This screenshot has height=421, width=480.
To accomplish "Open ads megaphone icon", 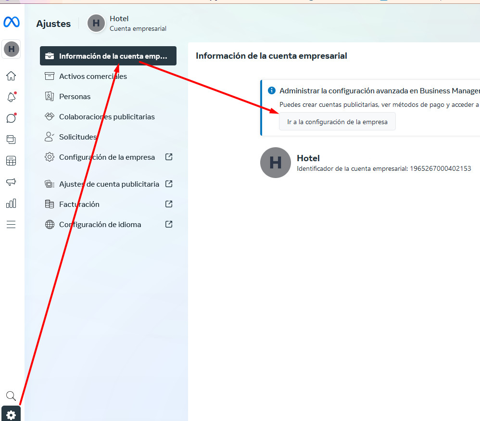I will pos(11,182).
